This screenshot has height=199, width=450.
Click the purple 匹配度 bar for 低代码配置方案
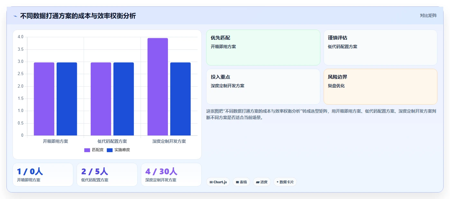(x=101, y=99)
